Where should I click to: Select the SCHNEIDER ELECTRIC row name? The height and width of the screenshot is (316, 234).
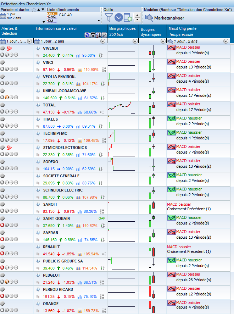[63, 190]
